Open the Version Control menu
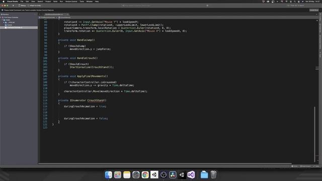 [71, 2]
